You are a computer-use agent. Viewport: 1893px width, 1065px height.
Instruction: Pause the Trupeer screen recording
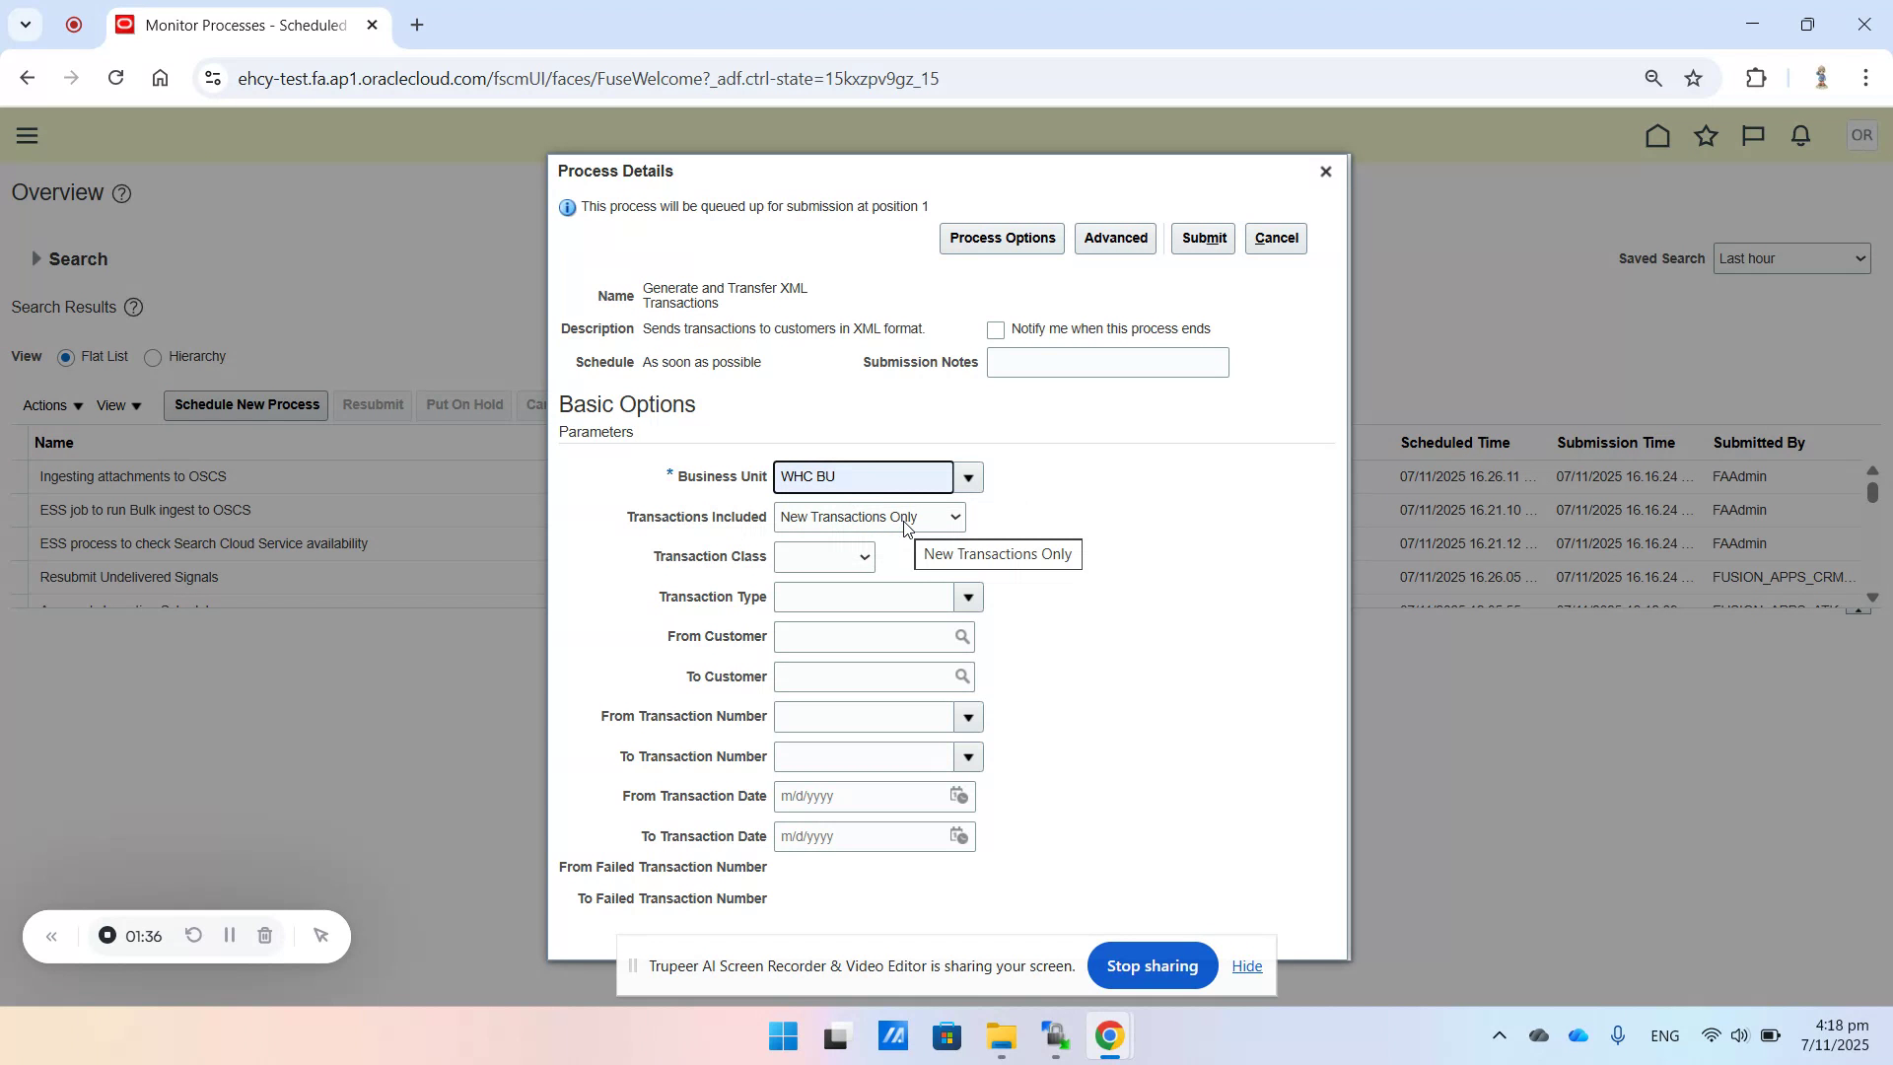point(229,935)
